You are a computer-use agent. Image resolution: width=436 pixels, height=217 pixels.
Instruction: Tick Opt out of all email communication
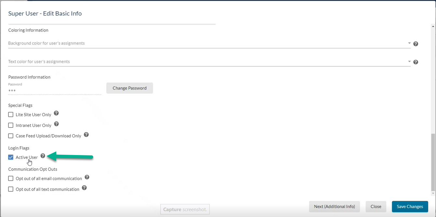[11, 178]
